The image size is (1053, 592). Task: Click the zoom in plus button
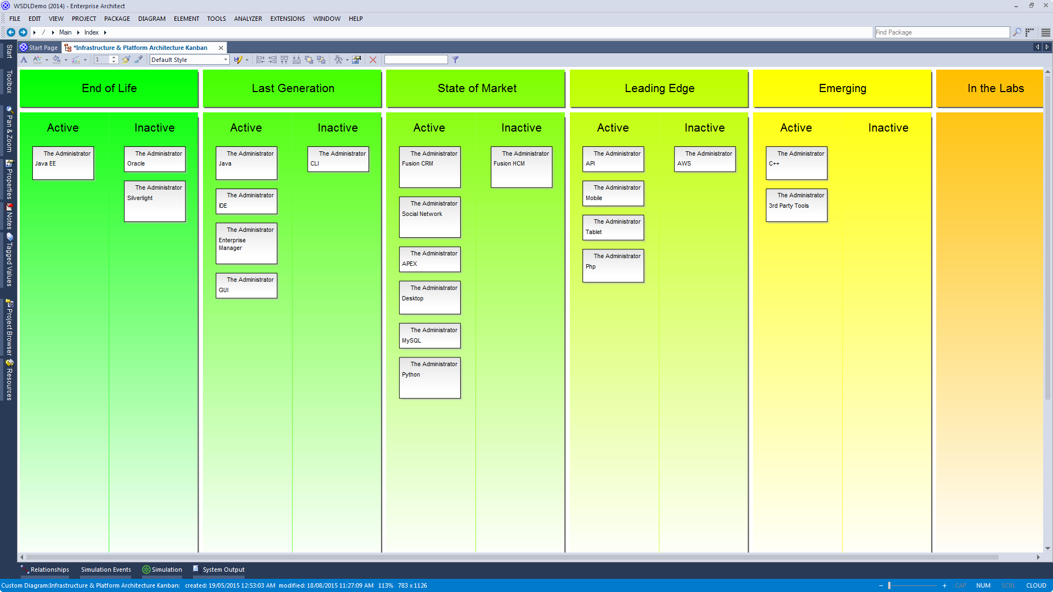tap(944, 585)
